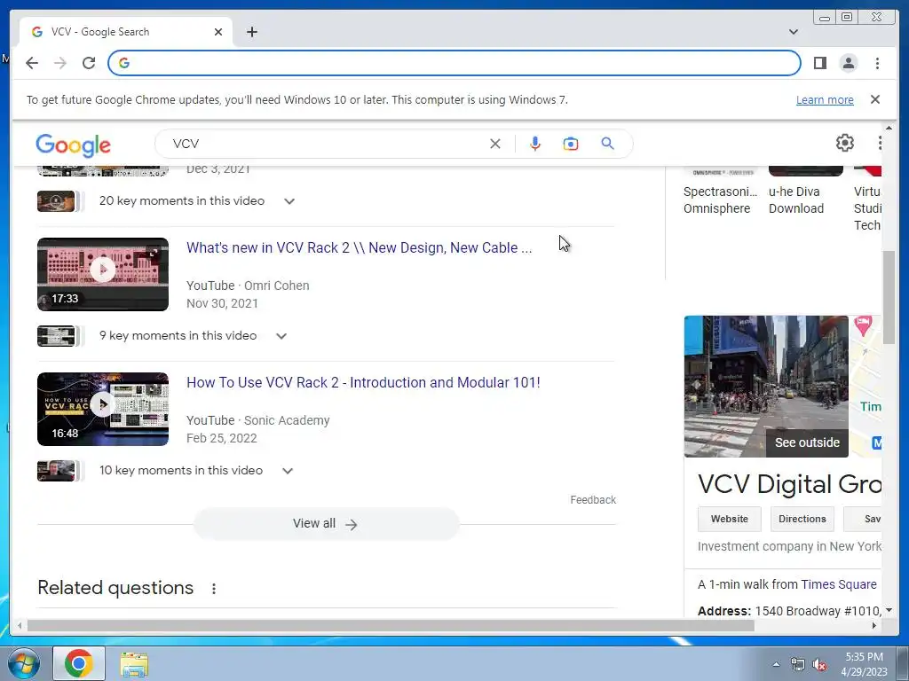Click the horizontal scrollbar right arrow
The height and width of the screenshot is (681, 909).
pyautogui.click(x=874, y=625)
